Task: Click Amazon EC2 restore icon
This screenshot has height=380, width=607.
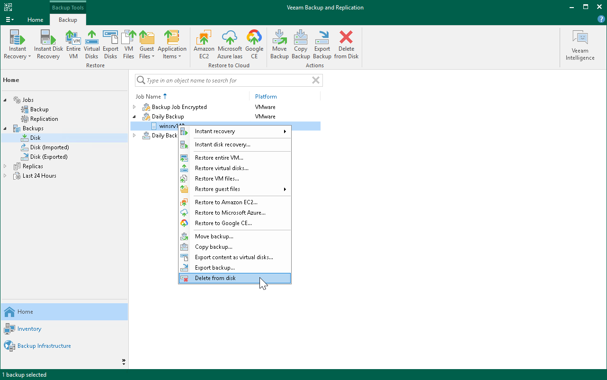Action: (204, 45)
